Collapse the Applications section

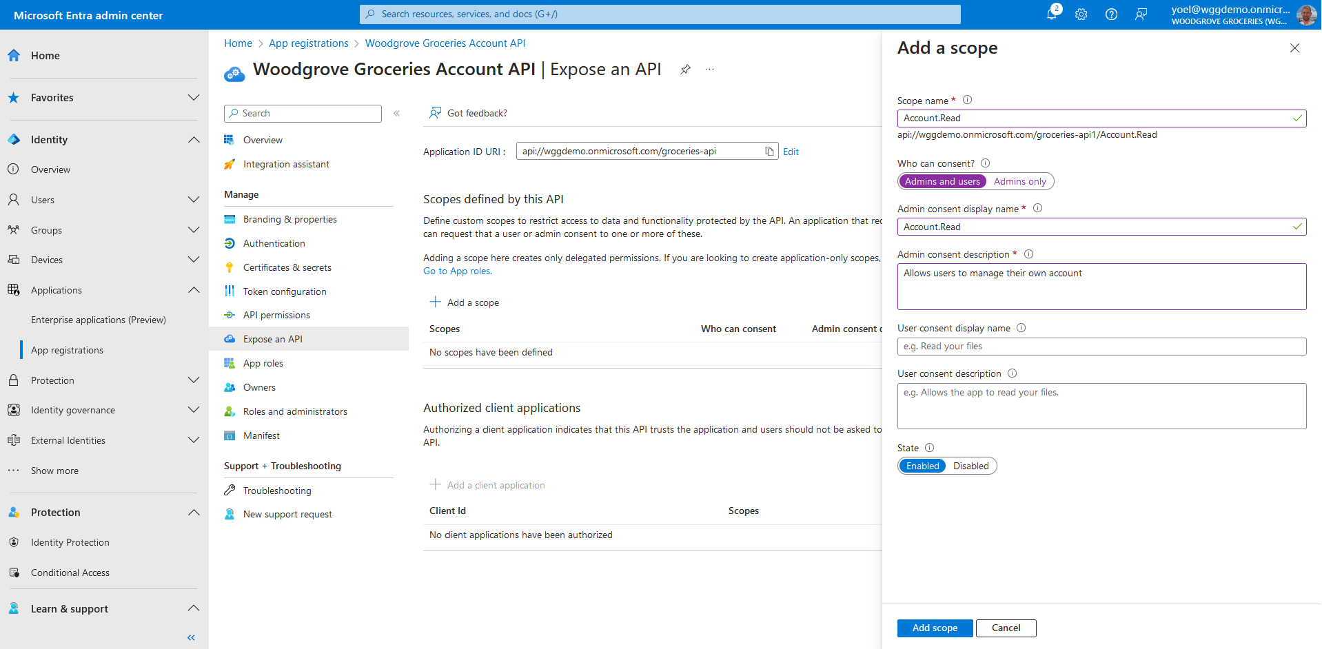point(194,290)
